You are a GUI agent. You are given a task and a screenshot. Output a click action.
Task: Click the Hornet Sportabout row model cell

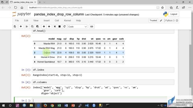click(x=46, y=62)
